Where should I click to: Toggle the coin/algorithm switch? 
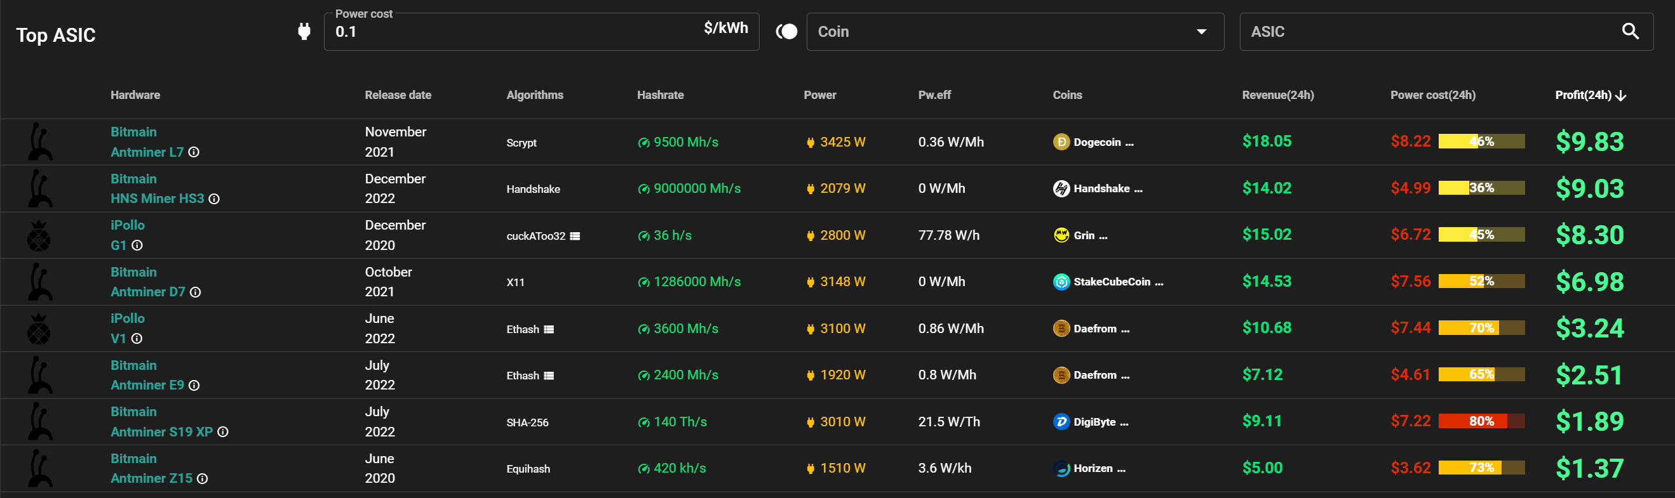(786, 31)
